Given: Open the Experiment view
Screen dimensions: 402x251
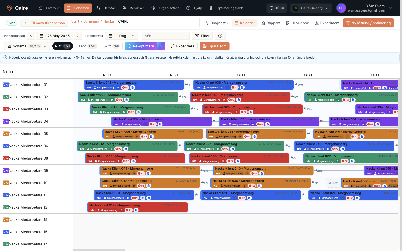Looking at the screenshot, I should click(x=327, y=23).
